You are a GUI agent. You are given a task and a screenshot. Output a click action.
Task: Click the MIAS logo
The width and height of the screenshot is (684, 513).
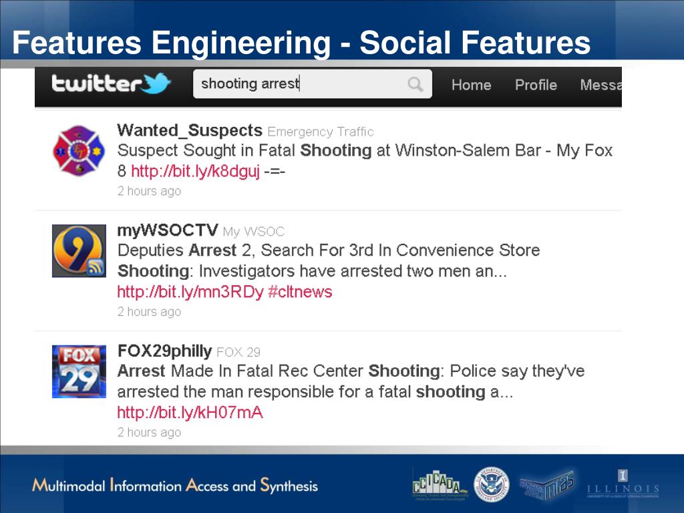548,485
